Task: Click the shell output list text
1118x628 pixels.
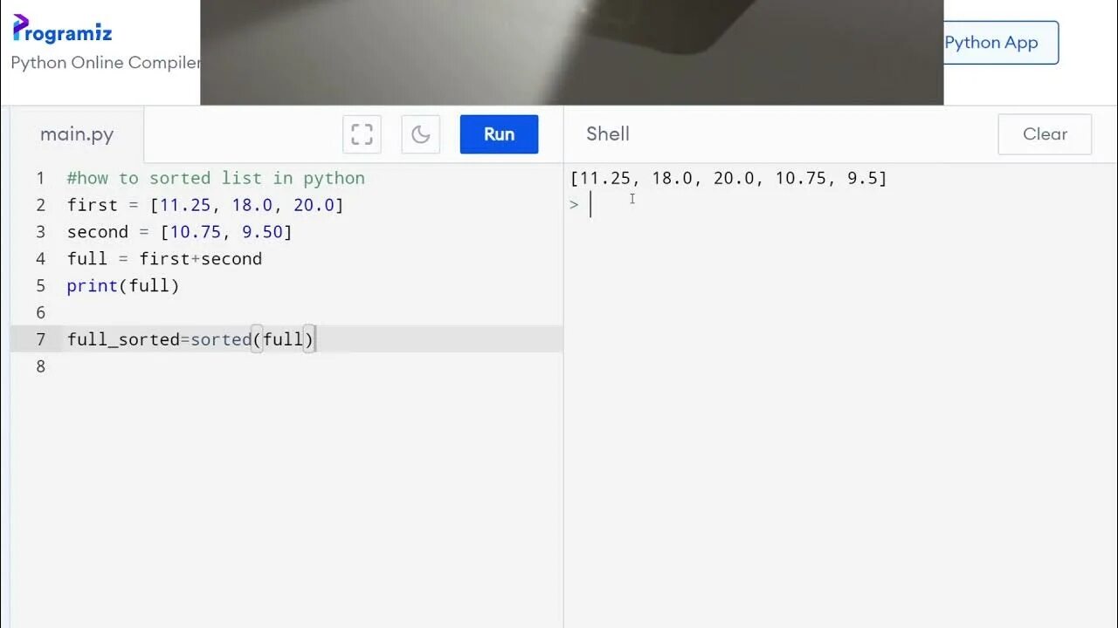Action: click(x=728, y=178)
